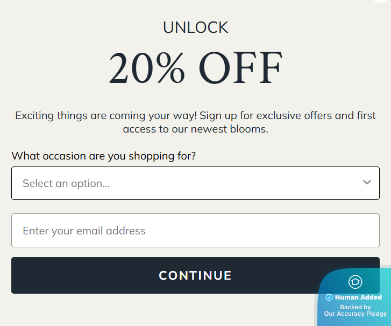The width and height of the screenshot is (391, 326).
Task: Click the UNLOCK heading
Action: click(196, 27)
